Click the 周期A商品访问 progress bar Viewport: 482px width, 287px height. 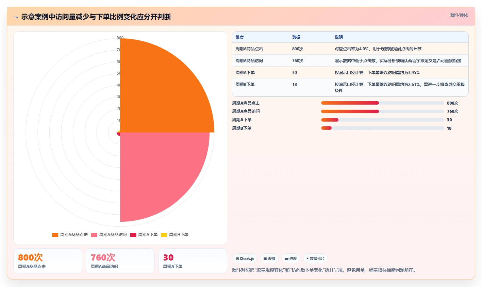point(383,111)
